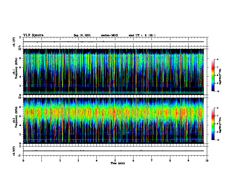Screen dimensions: 233x180
Task: Click the "start UT = 8 : 20: 1" text
Action: (142, 35)
